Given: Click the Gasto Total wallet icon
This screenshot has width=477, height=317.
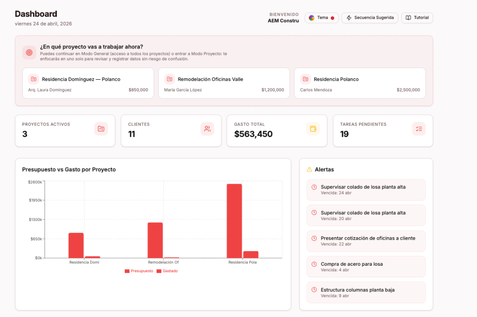Looking at the screenshot, I should tap(313, 129).
